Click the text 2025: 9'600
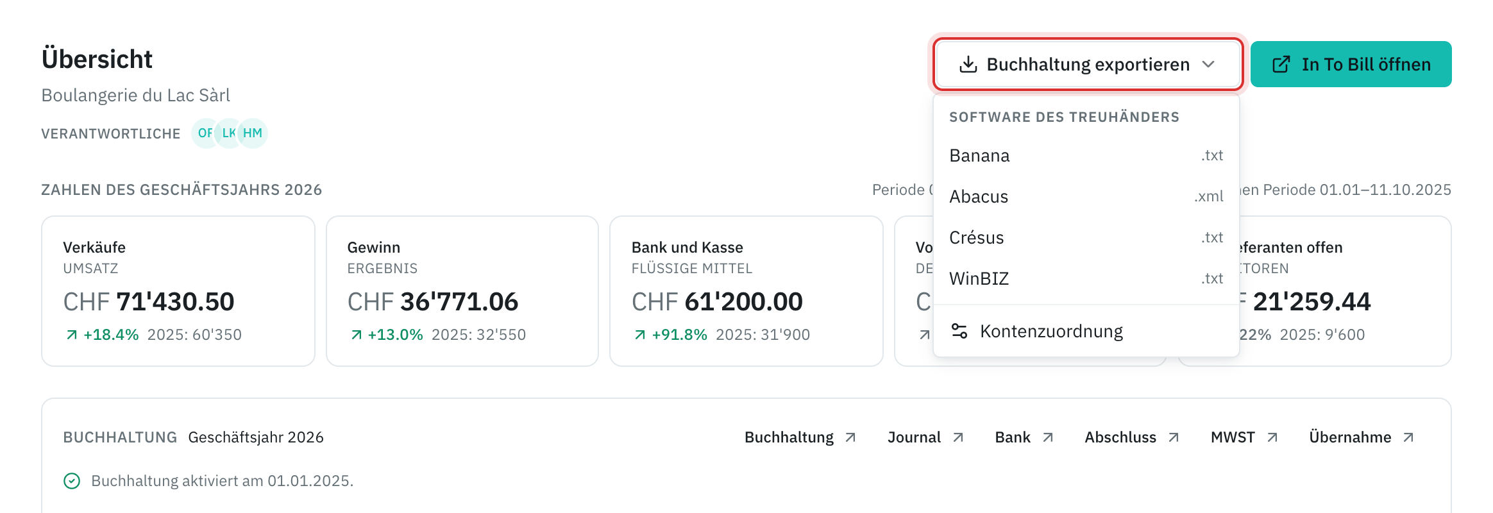 (x=1322, y=335)
